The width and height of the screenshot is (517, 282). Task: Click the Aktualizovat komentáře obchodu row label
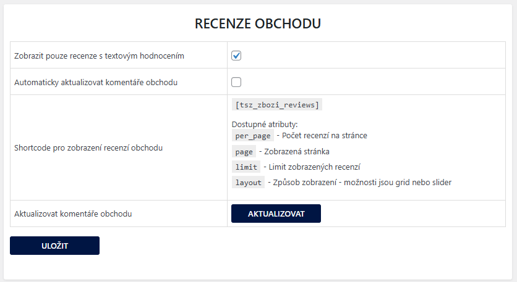click(x=73, y=214)
